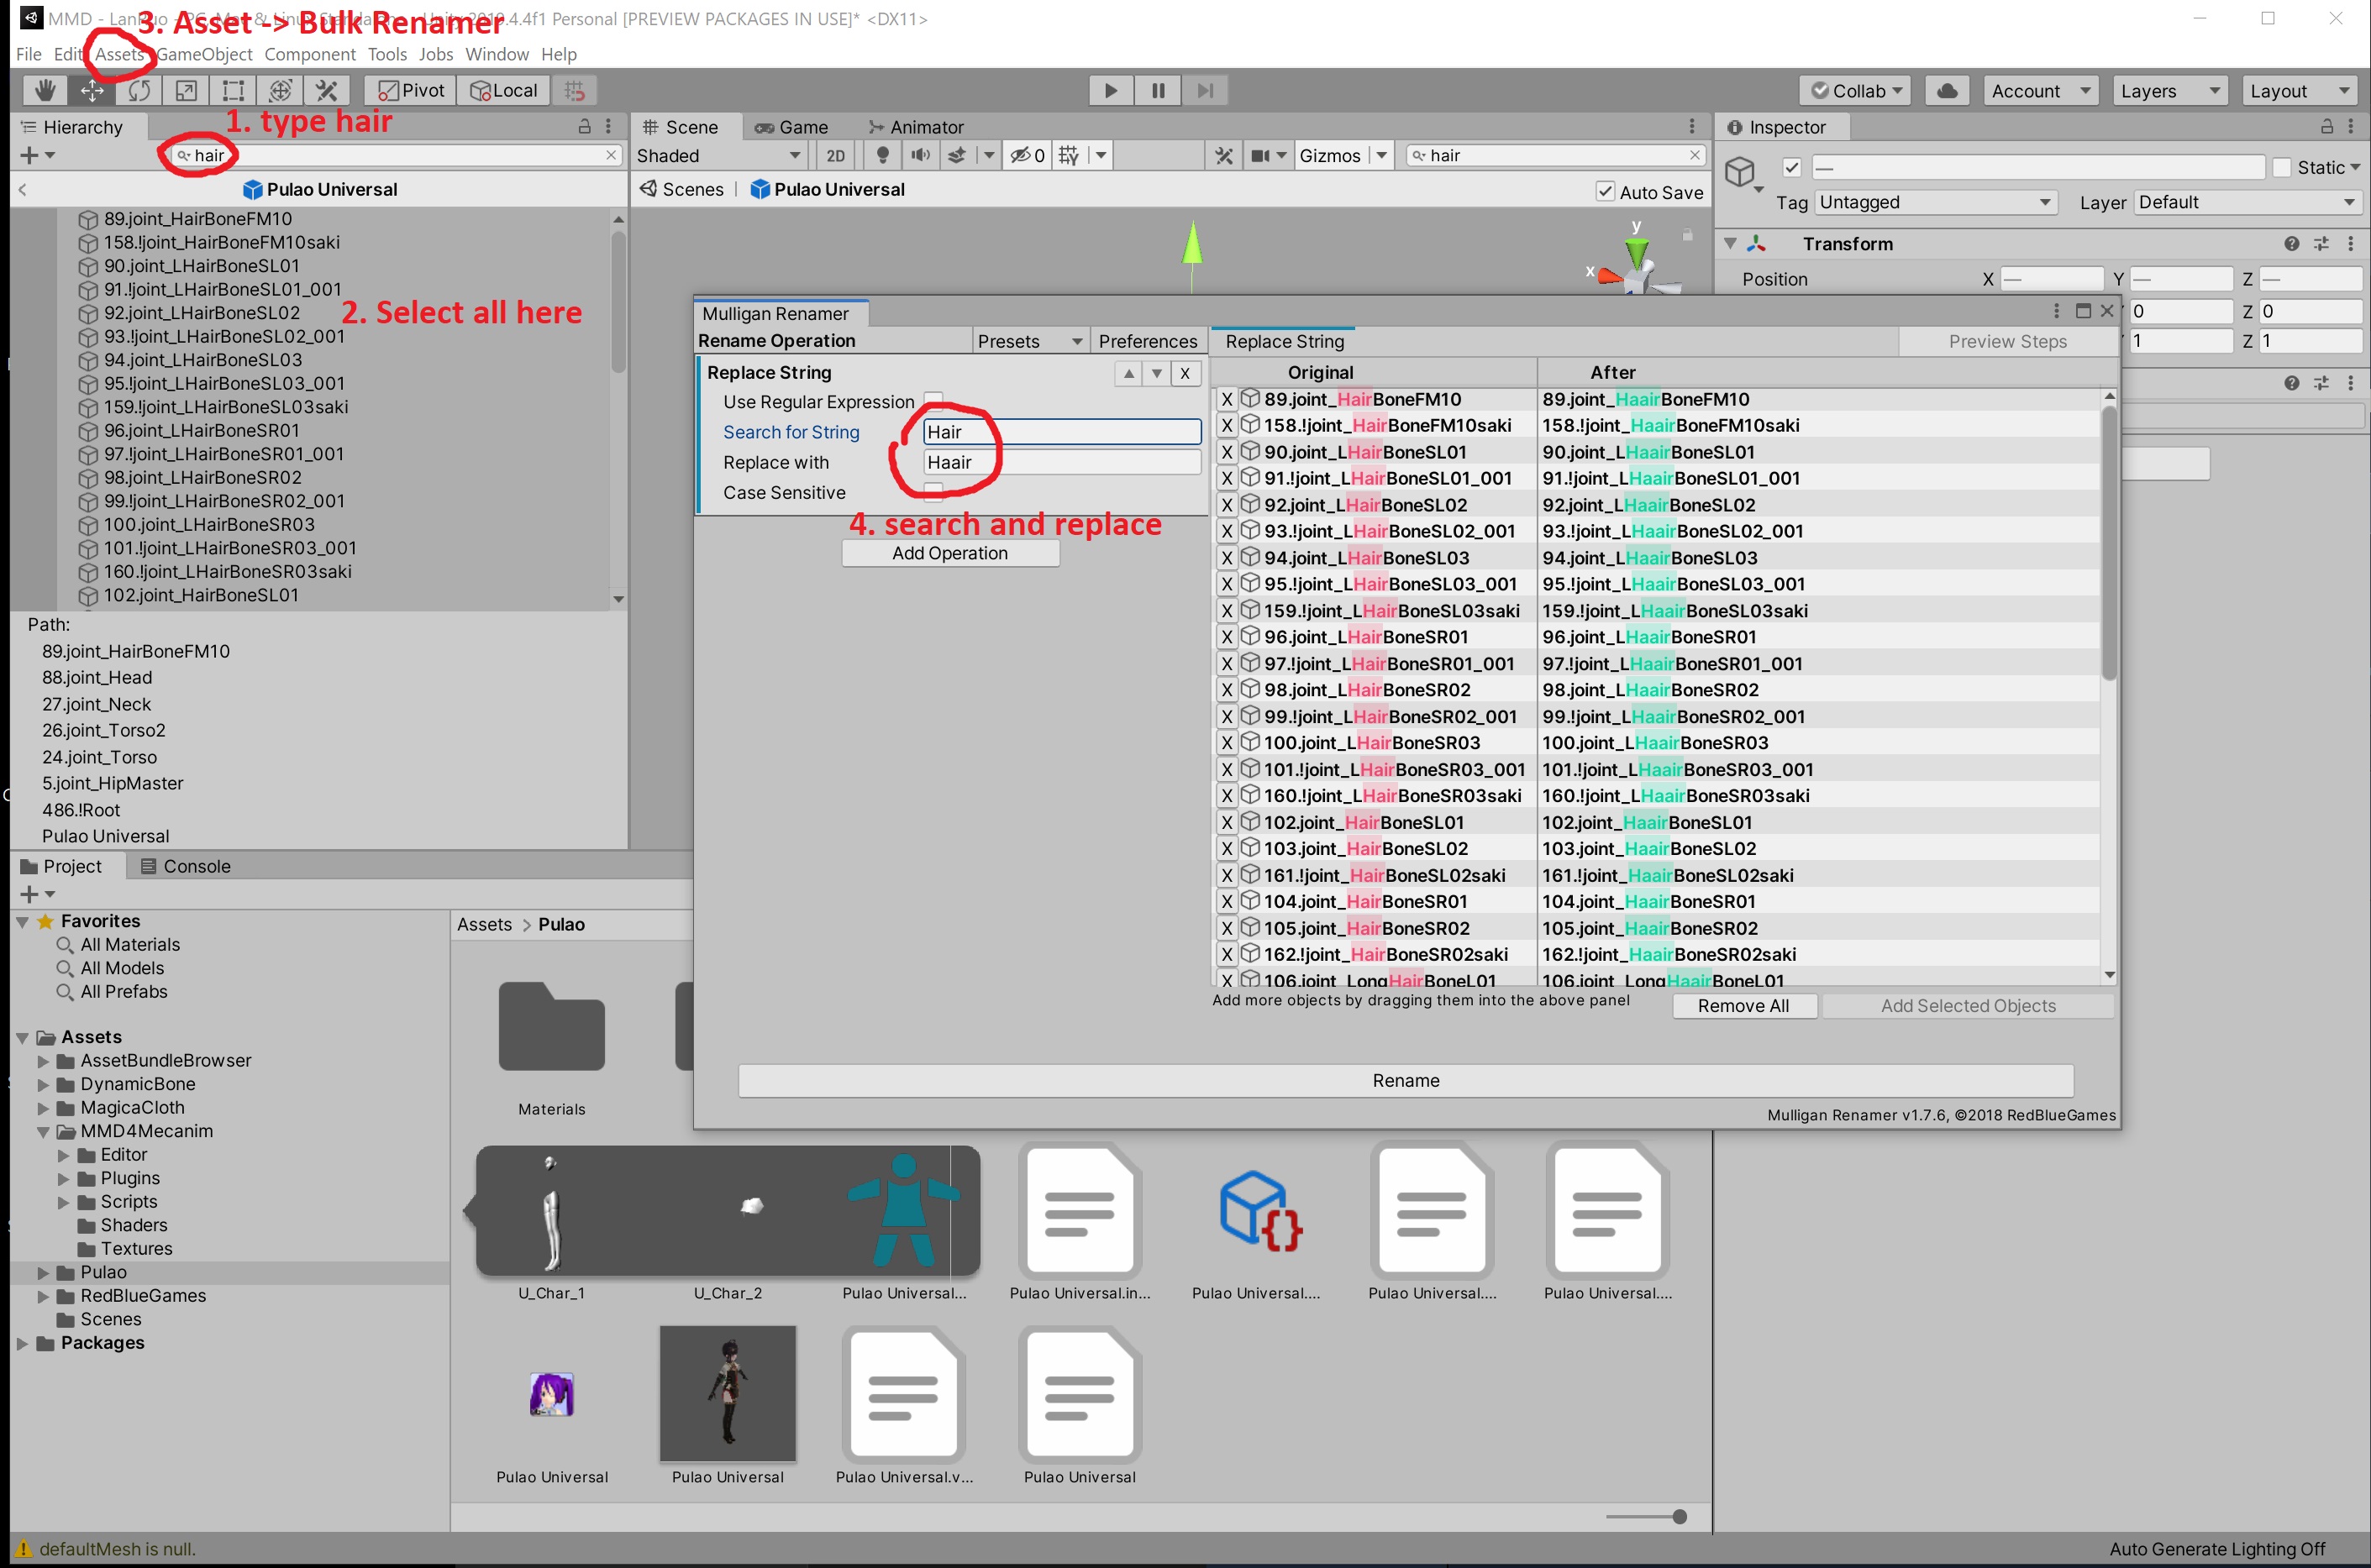Select the Rotate tool

pos(139,91)
